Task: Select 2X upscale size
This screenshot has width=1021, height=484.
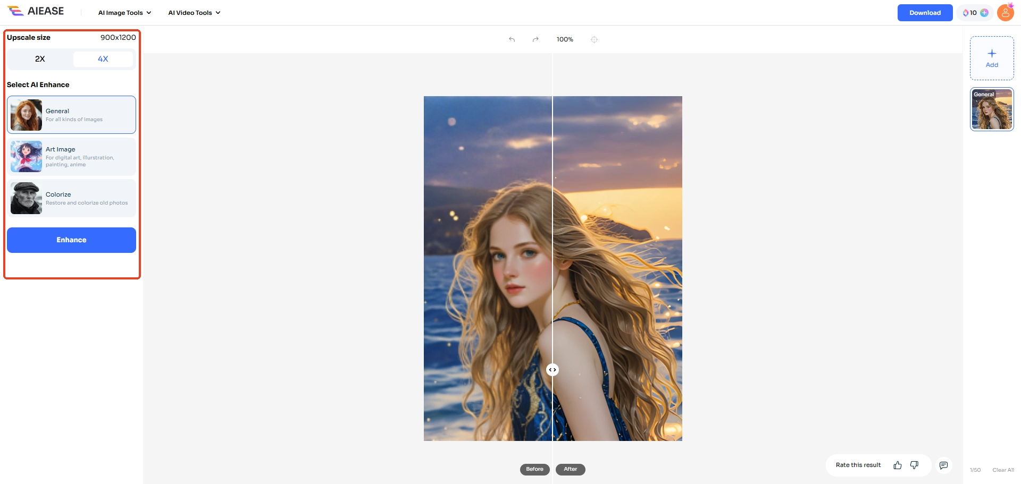Action: click(40, 59)
